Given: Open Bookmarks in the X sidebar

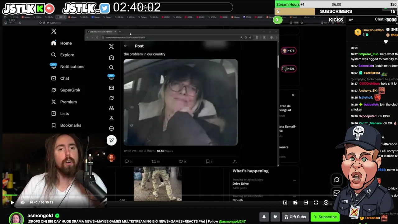Looking at the screenshot, I should point(67,125).
